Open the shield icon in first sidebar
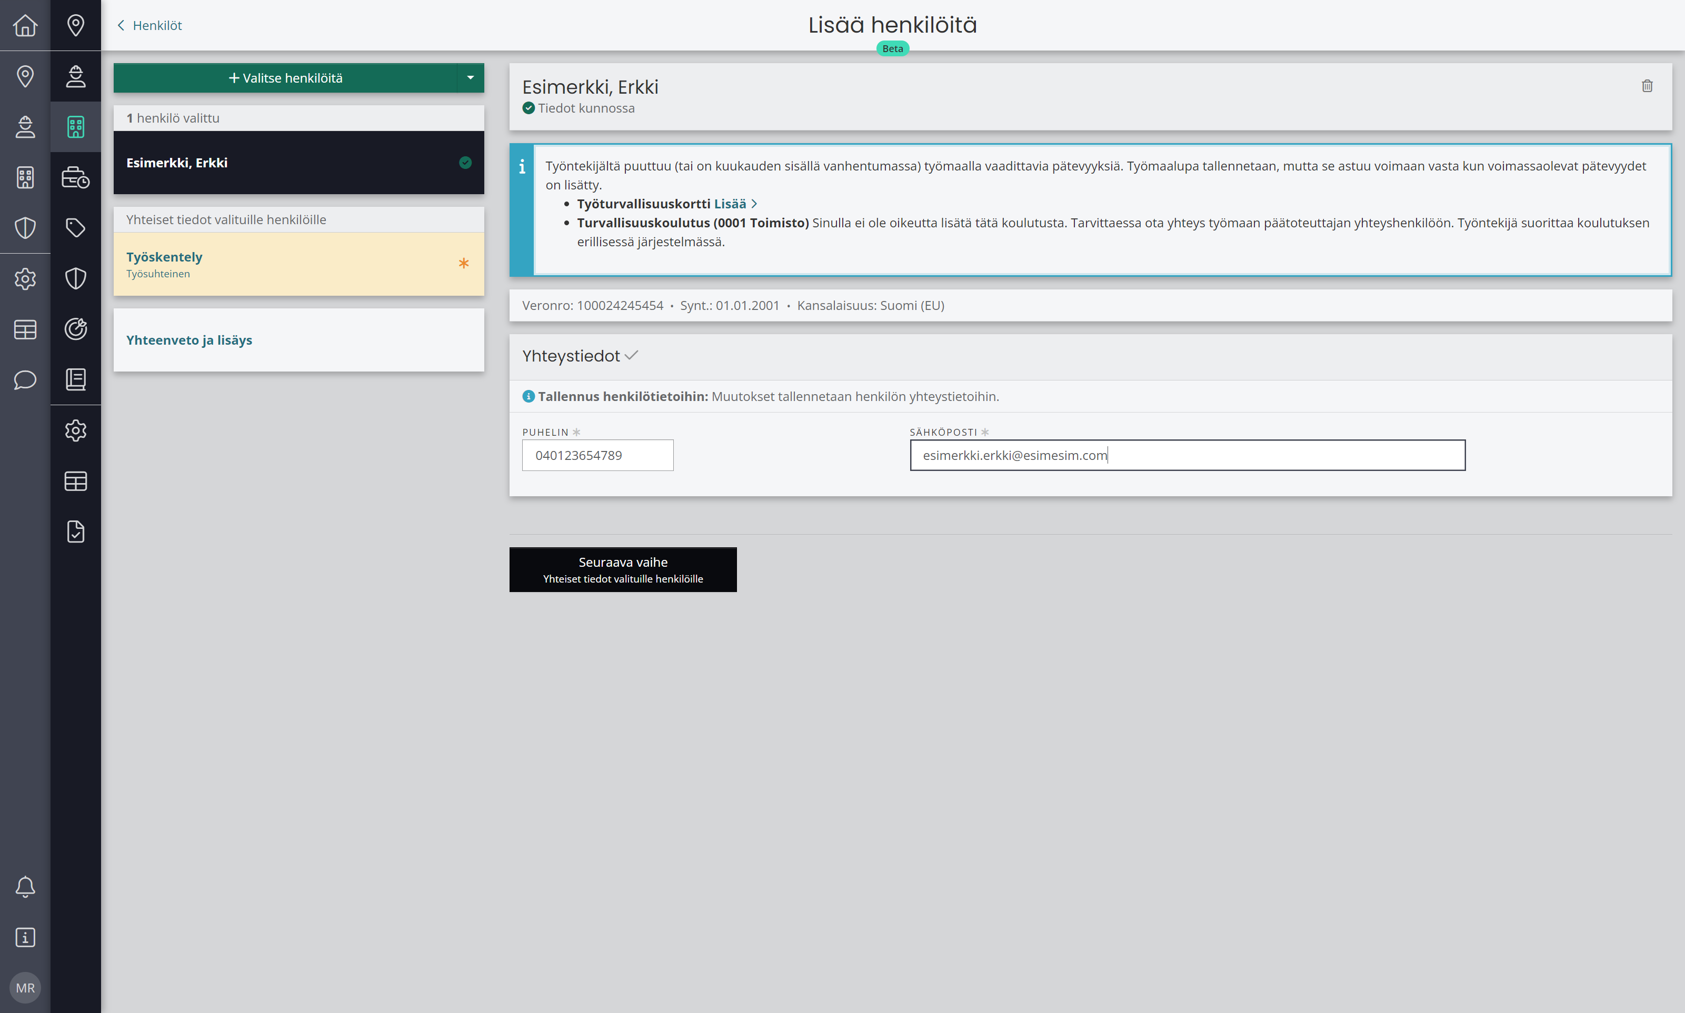Image resolution: width=1685 pixels, height=1013 pixels. coord(25,227)
